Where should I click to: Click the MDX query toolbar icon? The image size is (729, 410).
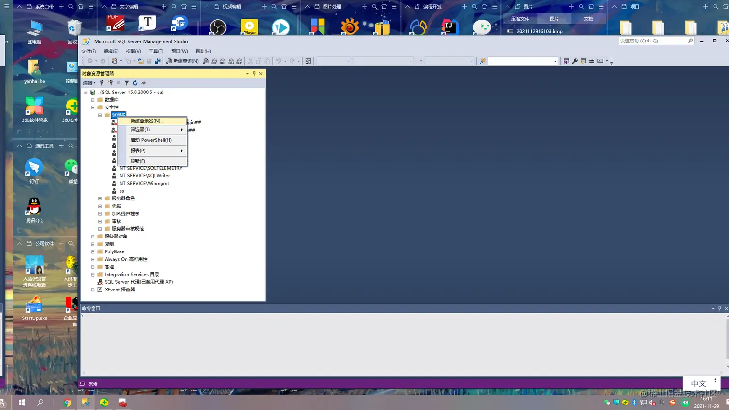coord(214,61)
